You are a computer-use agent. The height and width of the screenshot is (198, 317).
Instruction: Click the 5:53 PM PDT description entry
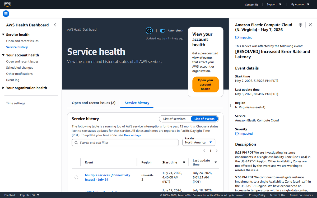click(x=273, y=184)
